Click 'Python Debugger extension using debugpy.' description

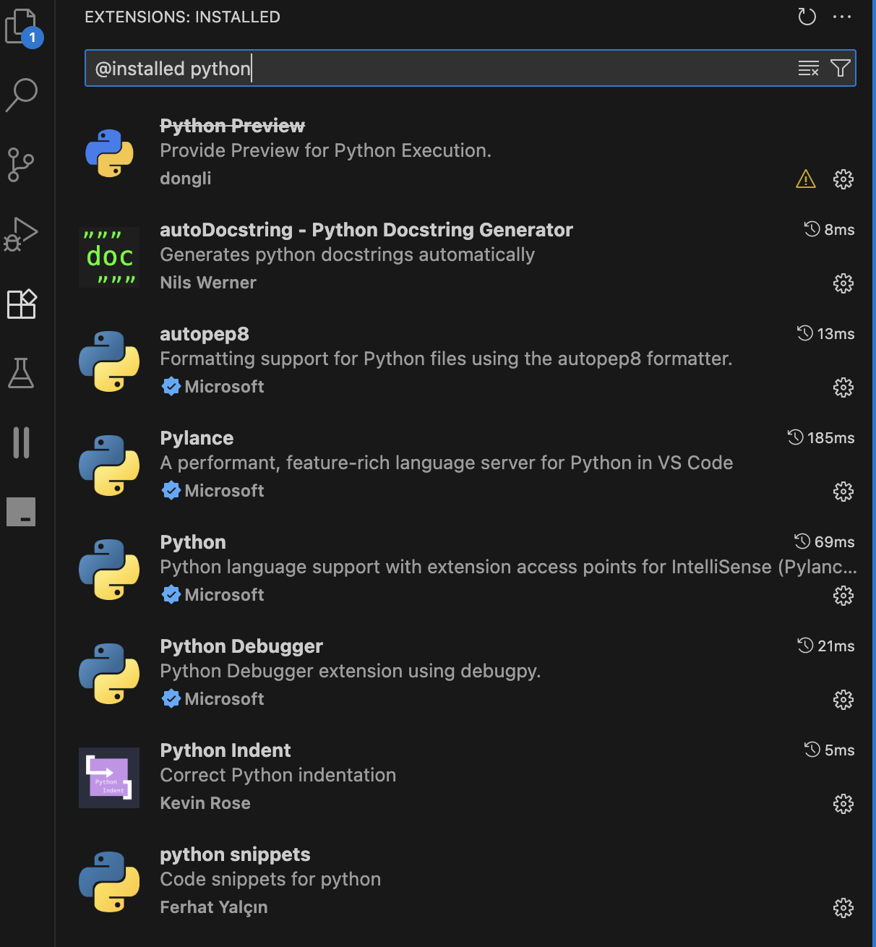[x=351, y=671]
